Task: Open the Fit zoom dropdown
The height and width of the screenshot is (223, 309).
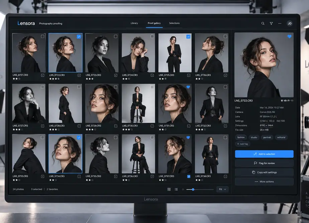Action: tap(222, 189)
